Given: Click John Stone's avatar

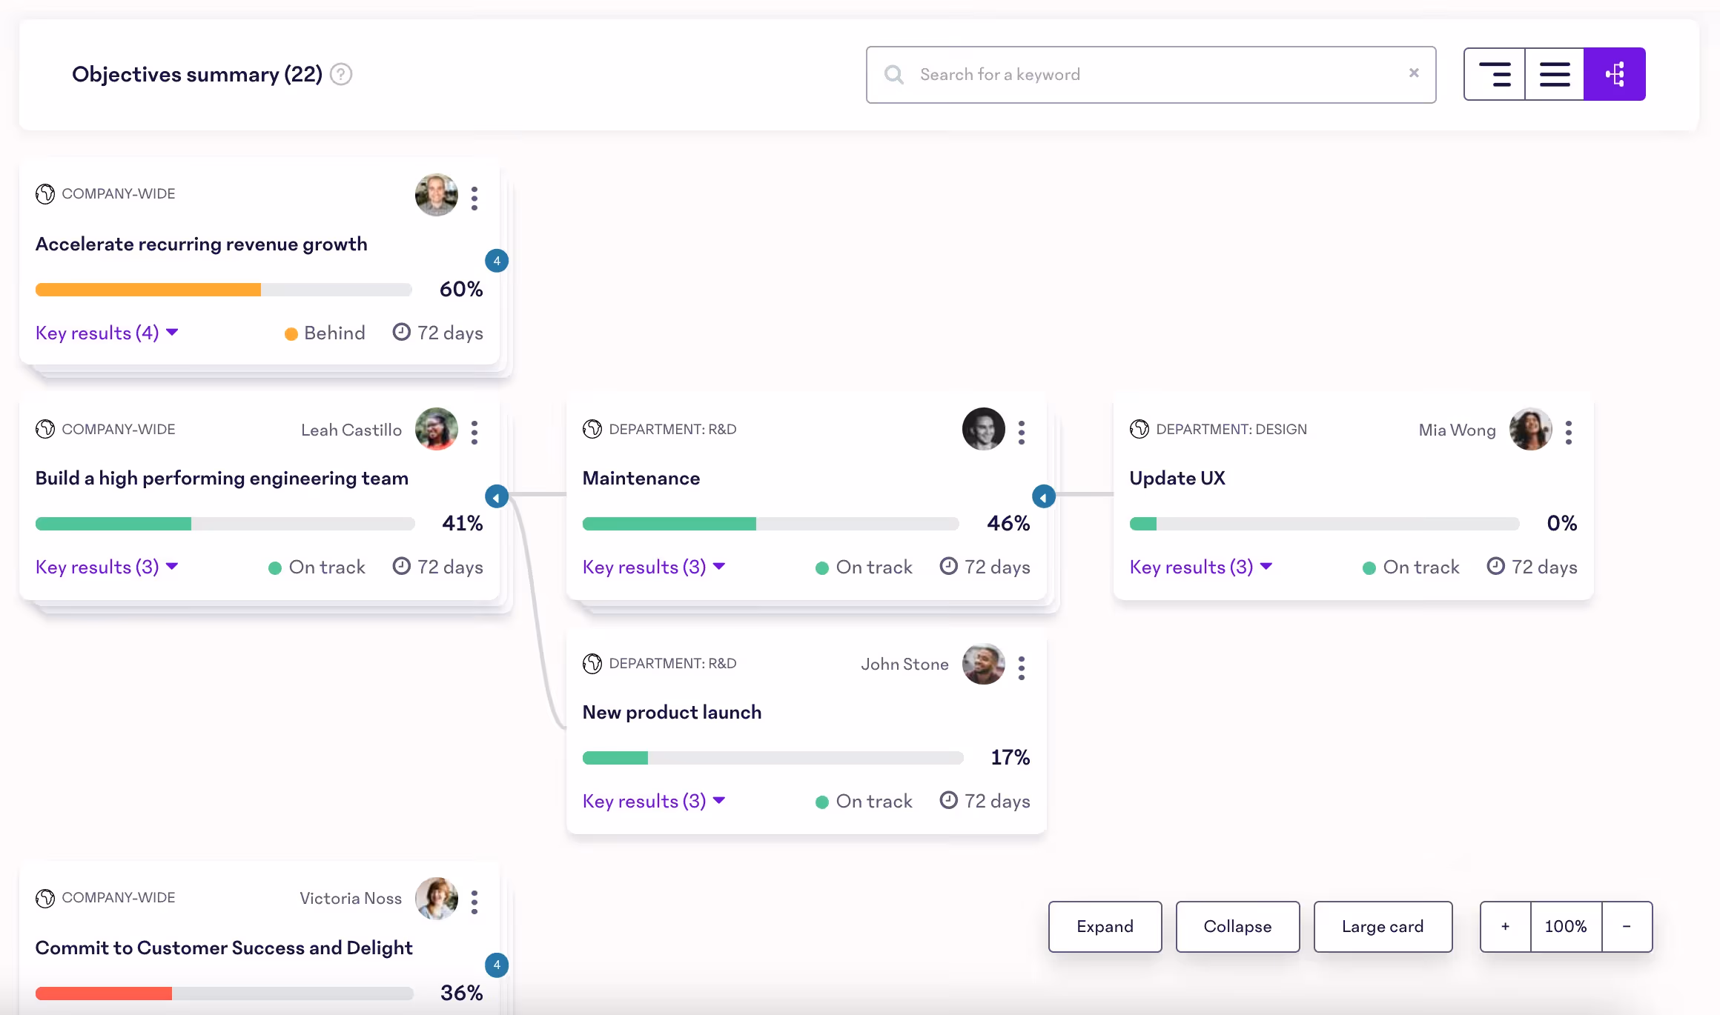Looking at the screenshot, I should click(983, 663).
